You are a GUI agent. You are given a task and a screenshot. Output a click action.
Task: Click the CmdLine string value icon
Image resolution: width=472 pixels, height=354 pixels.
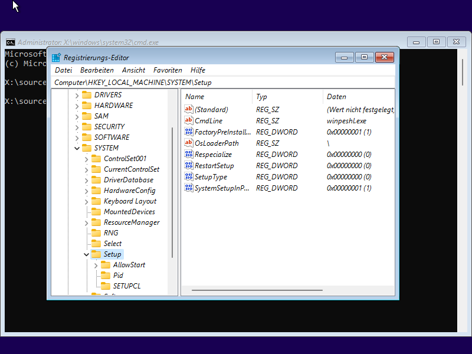pos(189,121)
